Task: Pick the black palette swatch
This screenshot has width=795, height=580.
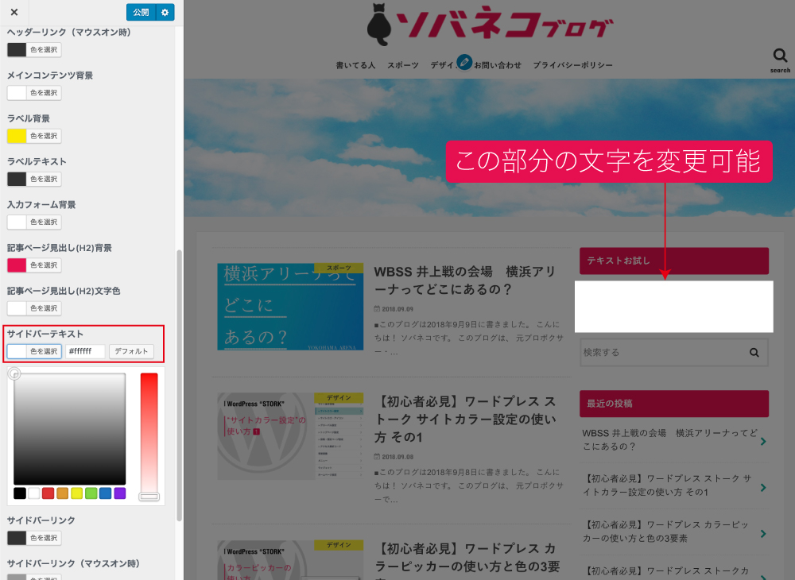Action: point(20,493)
